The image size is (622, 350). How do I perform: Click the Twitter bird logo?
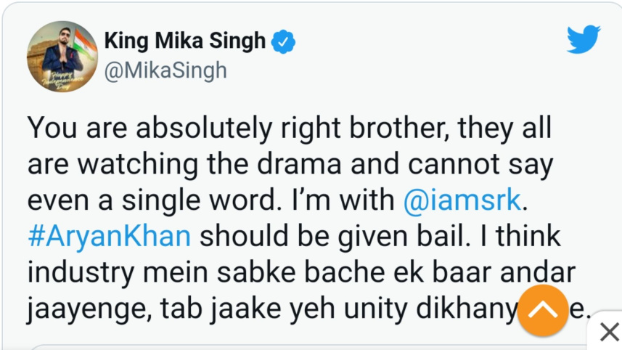point(583,41)
